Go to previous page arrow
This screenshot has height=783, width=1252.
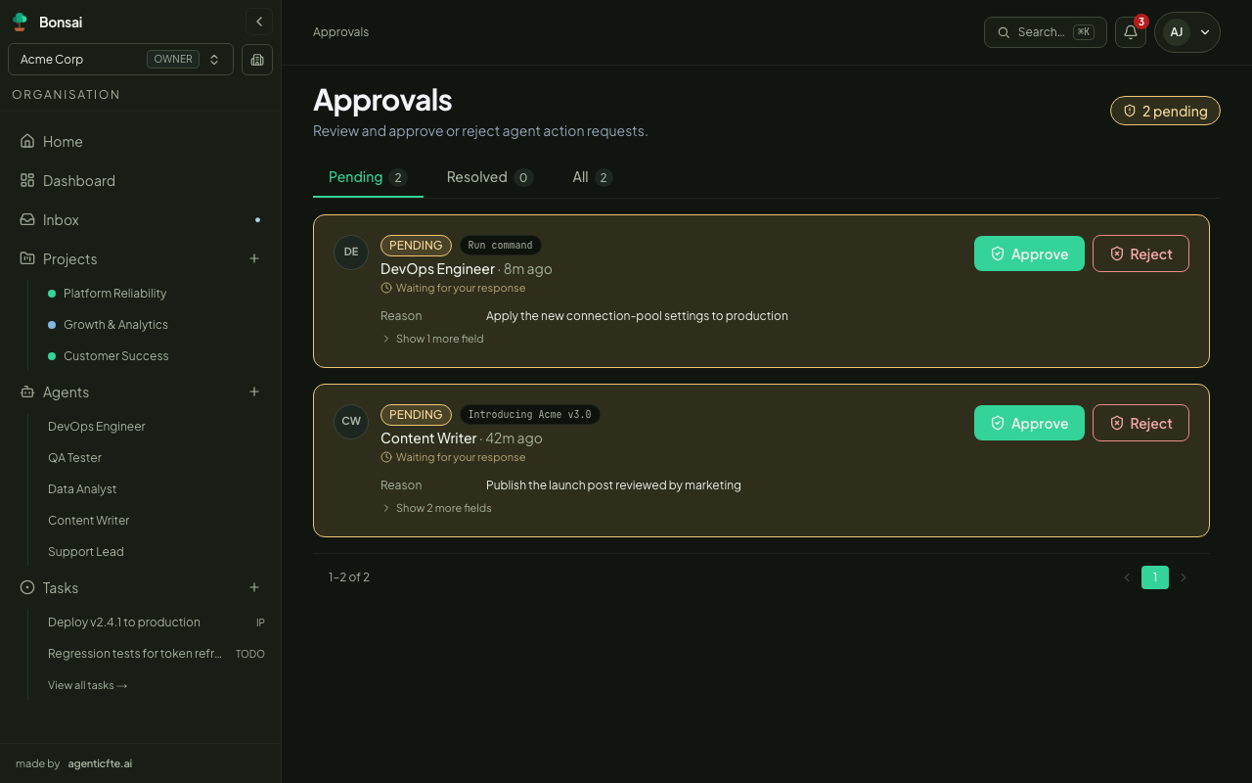pos(1127,577)
